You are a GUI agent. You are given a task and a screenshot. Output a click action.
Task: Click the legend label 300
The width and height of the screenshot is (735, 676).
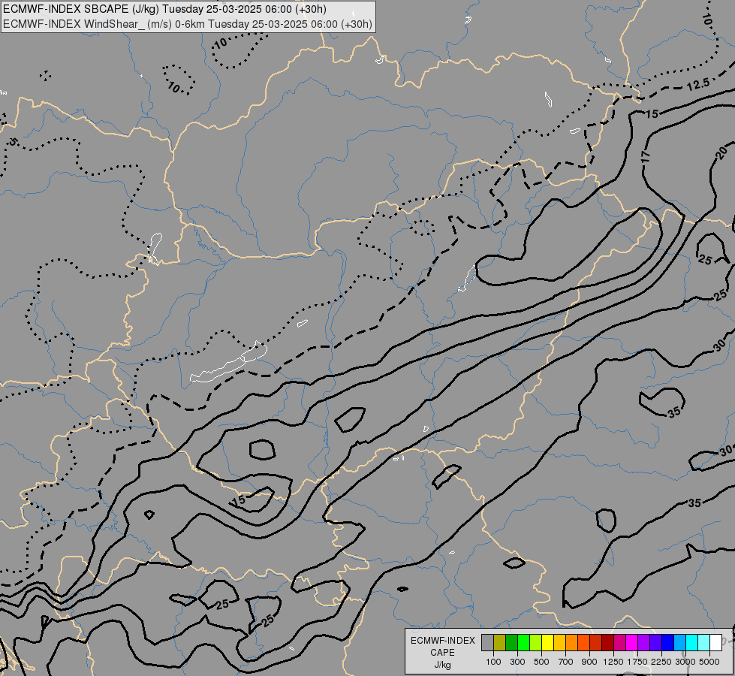[517, 662]
